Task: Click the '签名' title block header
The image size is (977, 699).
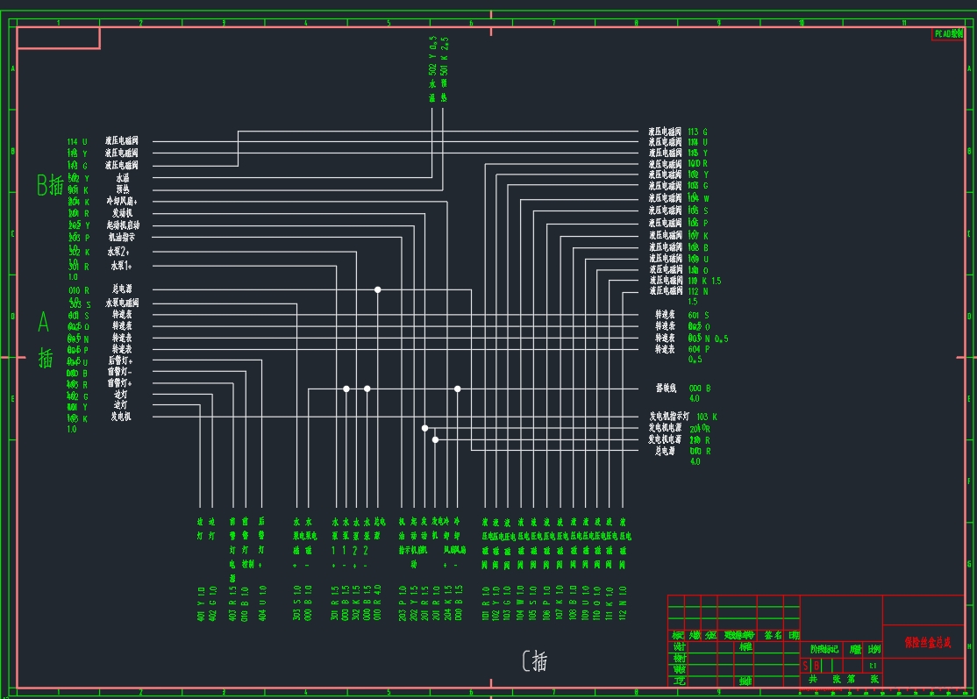Action: [774, 636]
